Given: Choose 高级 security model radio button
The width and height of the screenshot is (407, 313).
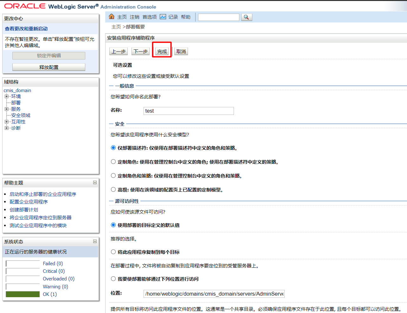Looking at the screenshot, I should pyautogui.click(x=113, y=190).
